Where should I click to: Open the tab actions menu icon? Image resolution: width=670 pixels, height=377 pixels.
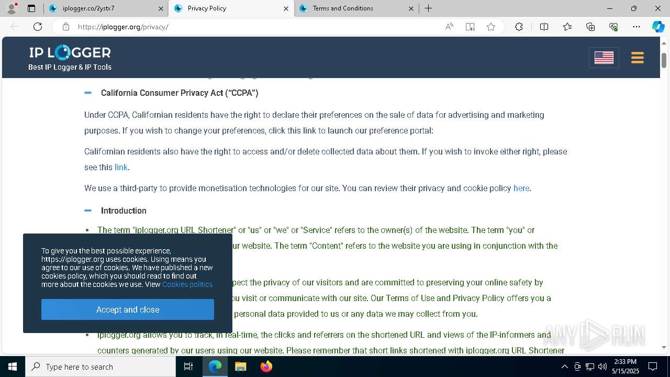(31, 8)
